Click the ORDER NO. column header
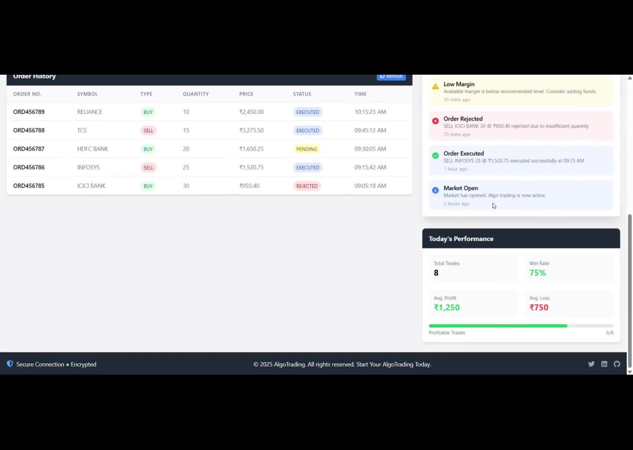The image size is (633, 450). tap(27, 94)
